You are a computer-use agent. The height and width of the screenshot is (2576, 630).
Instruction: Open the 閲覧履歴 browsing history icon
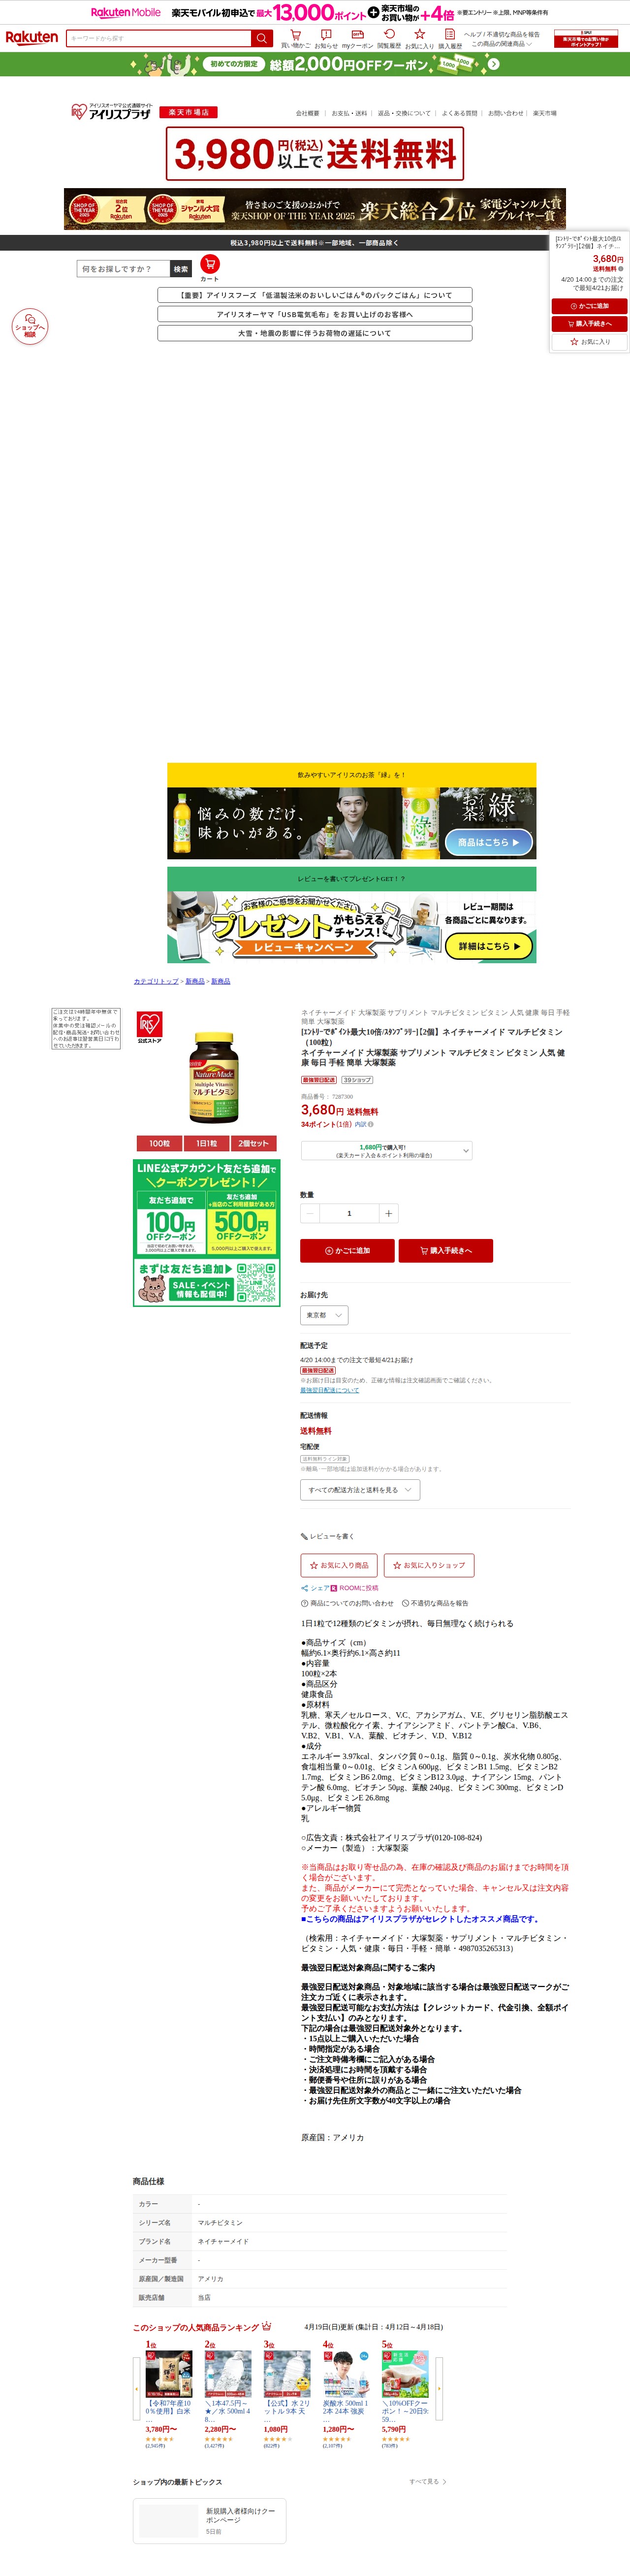click(389, 38)
